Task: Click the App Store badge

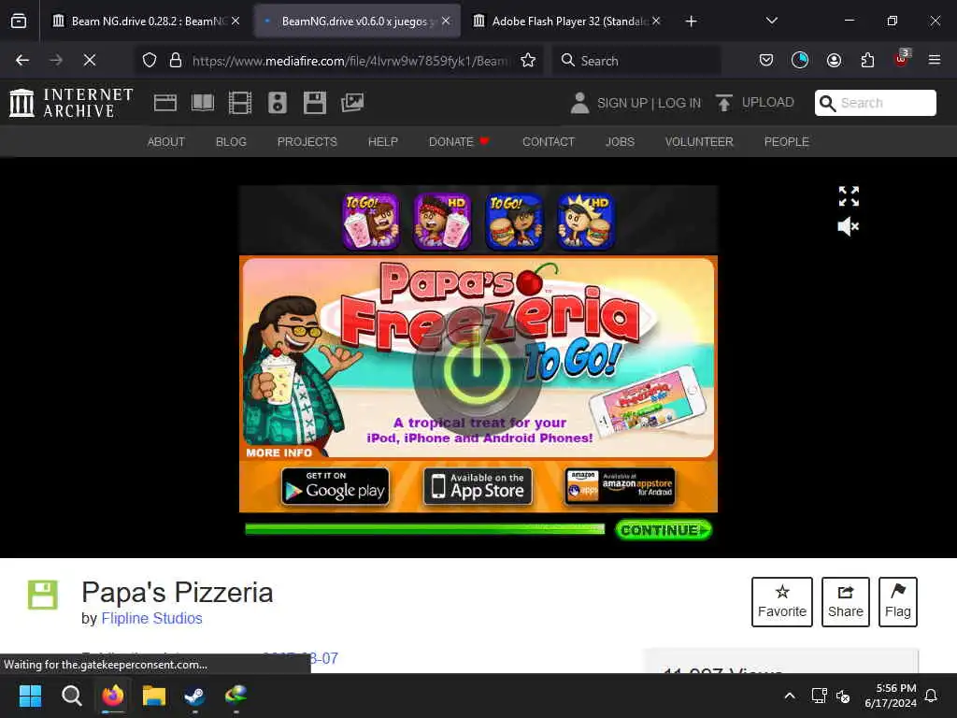Action: pos(478,486)
